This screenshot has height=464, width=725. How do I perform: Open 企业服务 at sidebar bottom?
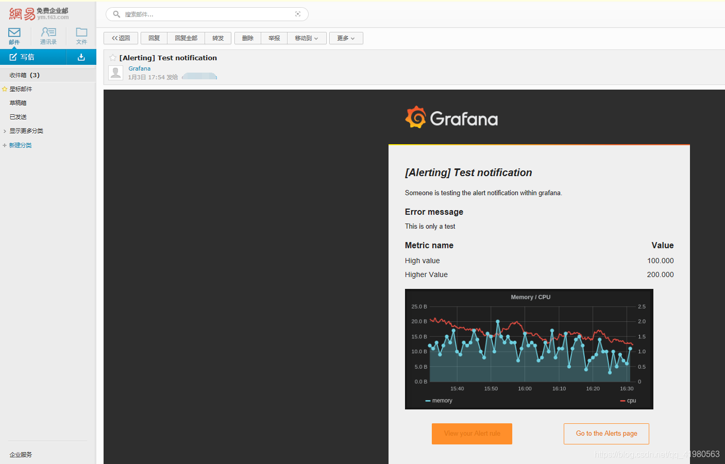[x=21, y=455]
